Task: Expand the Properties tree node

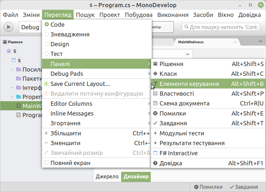Action: [12, 97]
